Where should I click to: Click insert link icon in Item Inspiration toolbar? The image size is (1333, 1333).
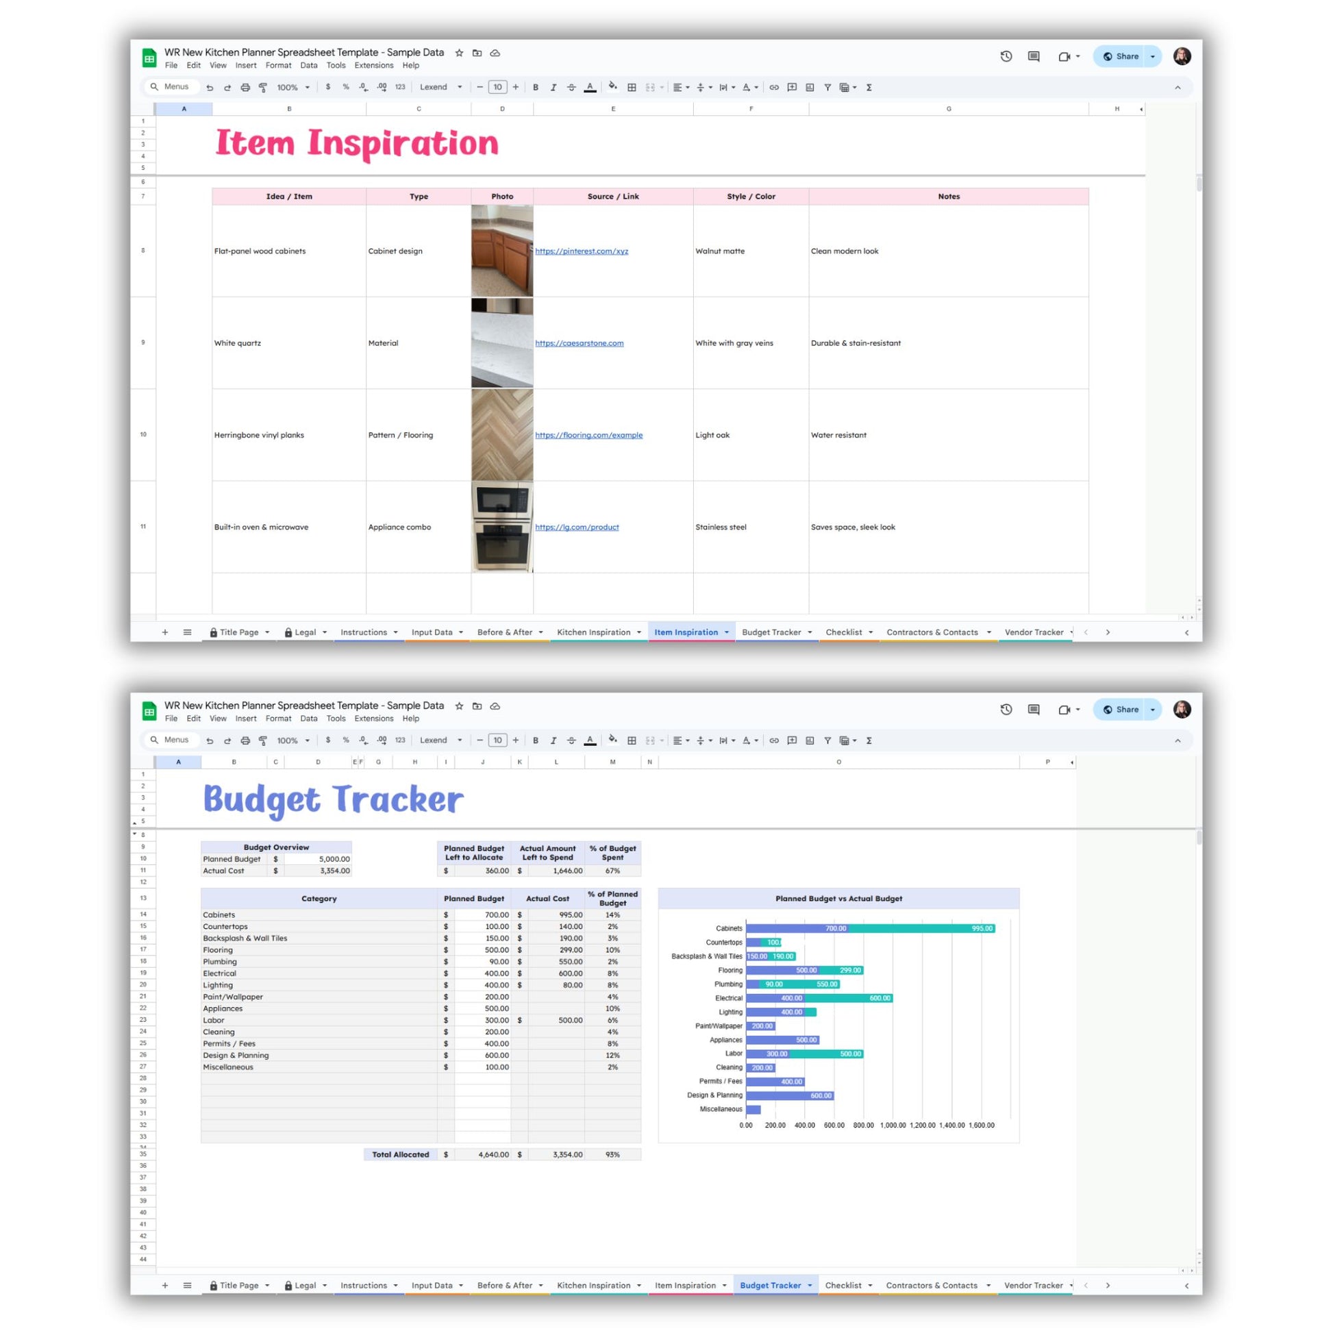[x=774, y=88]
